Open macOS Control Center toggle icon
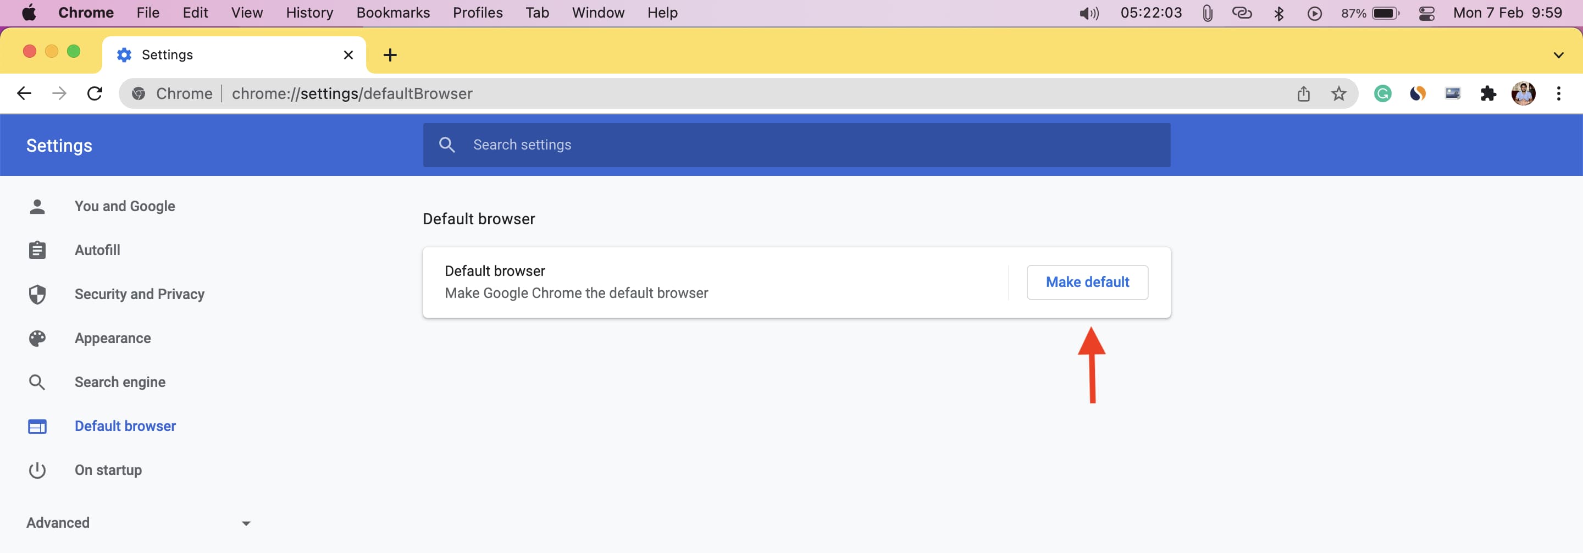This screenshot has height=553, width=1583. click(1427, 13)
